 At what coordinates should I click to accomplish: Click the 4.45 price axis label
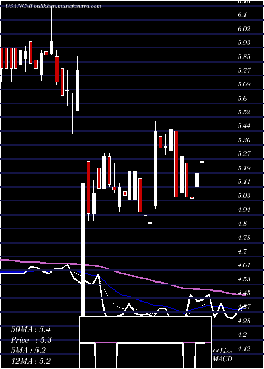tap(244, 293)
